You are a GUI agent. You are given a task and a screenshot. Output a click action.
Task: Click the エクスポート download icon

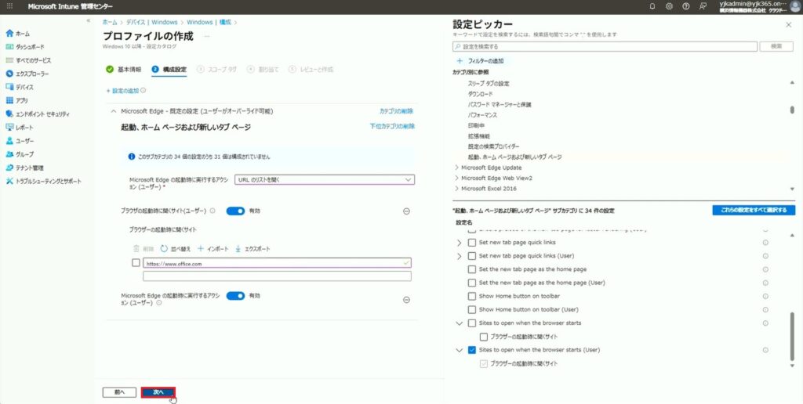click(237, 249)
